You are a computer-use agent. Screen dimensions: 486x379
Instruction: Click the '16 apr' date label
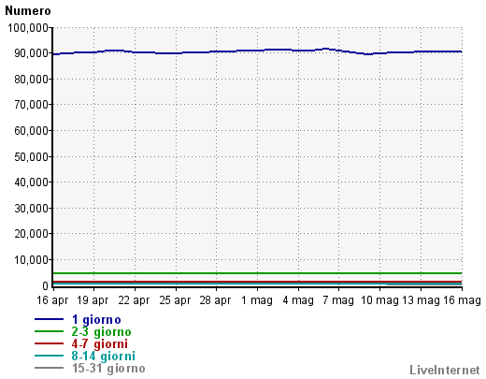coord(52,300)
